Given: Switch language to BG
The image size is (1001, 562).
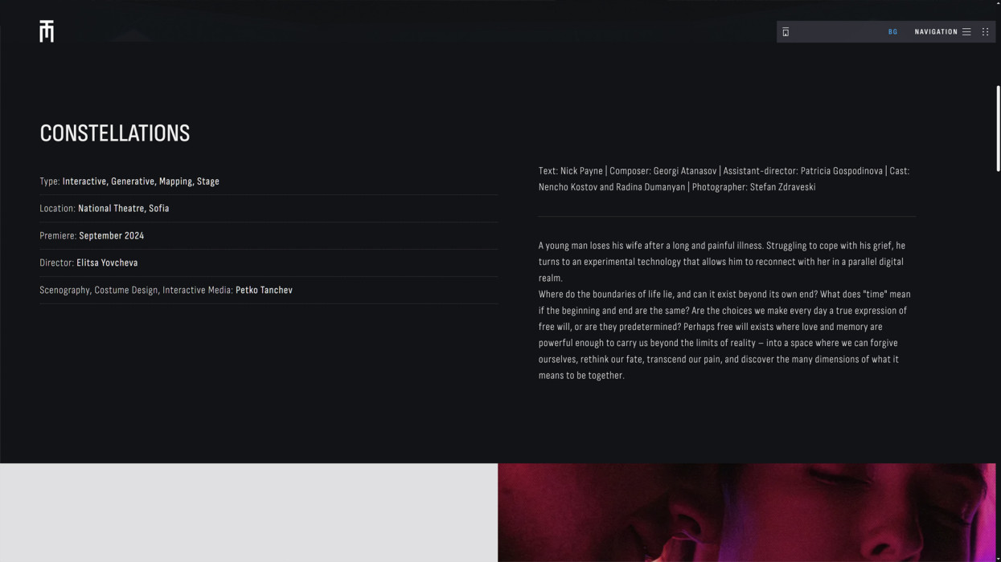Looking at the screenshot, I should pyautogui.click(x=892, y=32).
